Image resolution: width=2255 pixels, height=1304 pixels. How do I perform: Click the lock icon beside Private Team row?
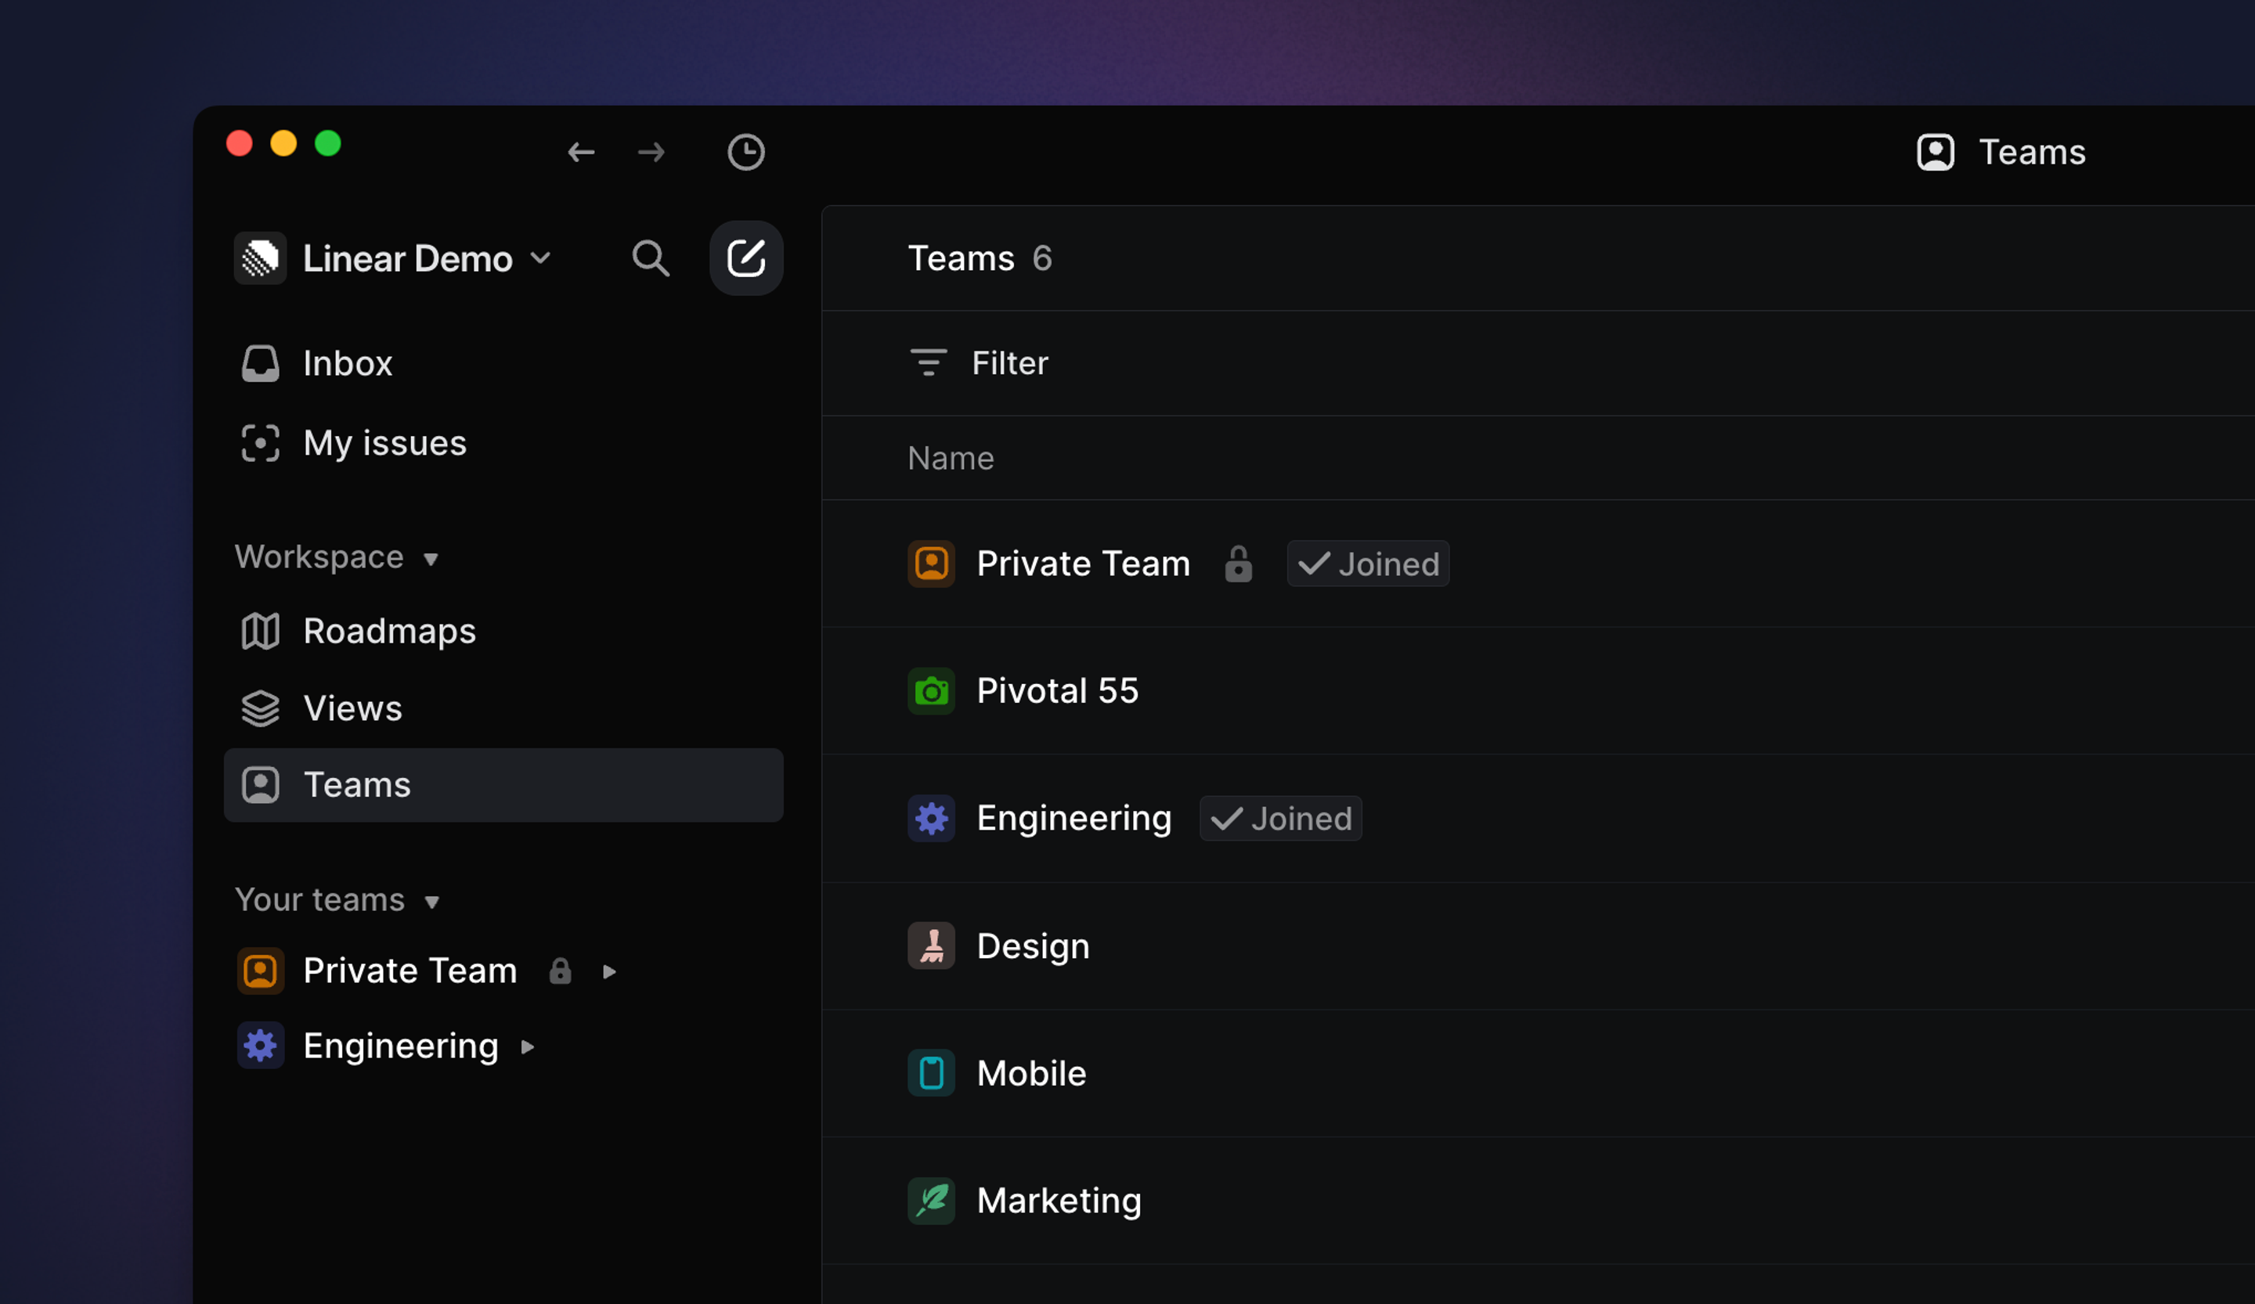pos(1239,564)
